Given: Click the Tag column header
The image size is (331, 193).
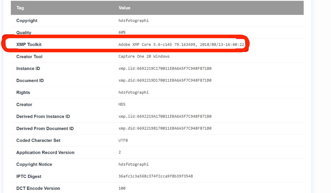Looking at the screenshot, I should (20, 8).
